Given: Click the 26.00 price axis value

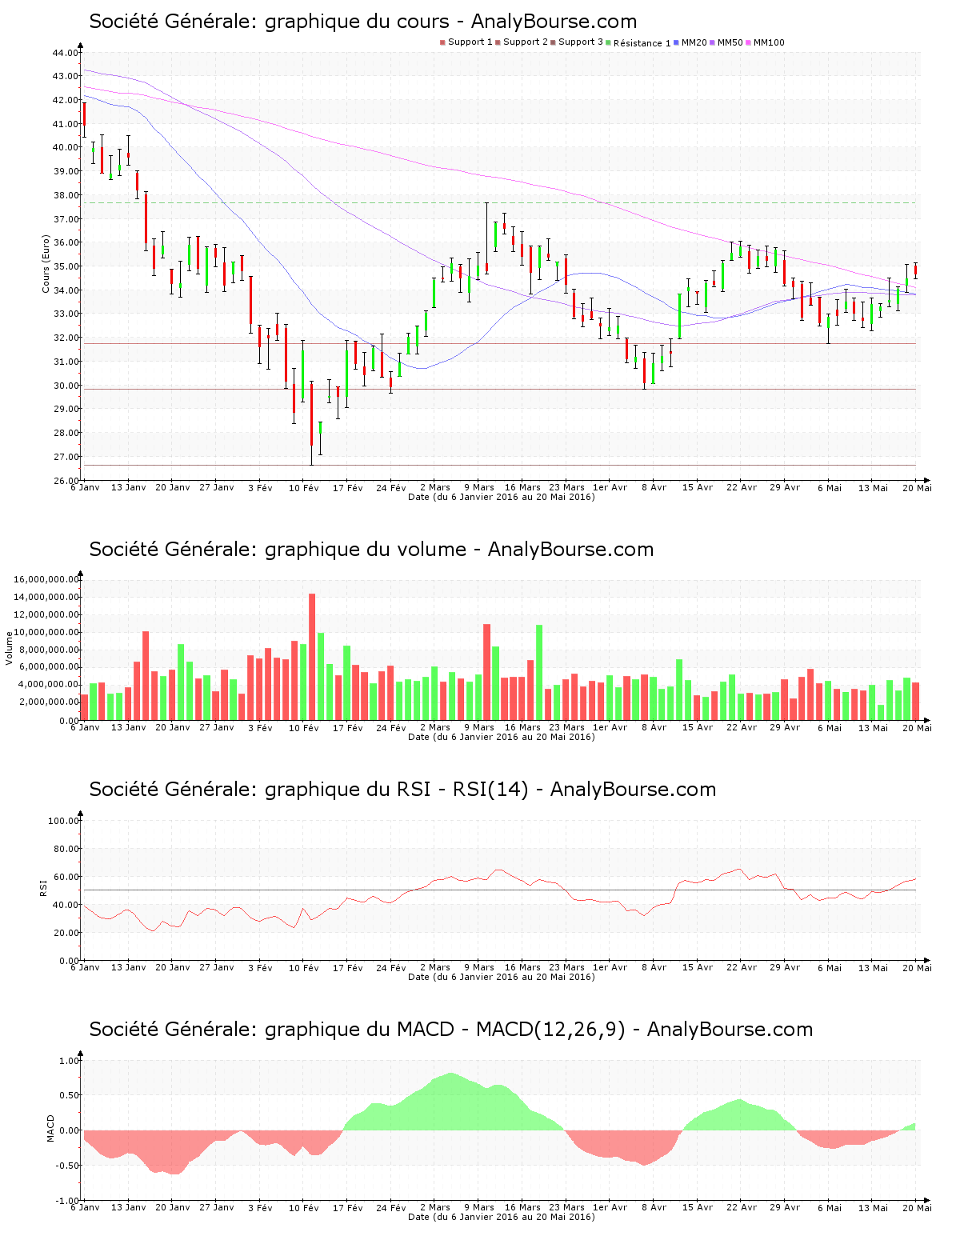Looking at the screenshot, I should click(x=66, y=481).
